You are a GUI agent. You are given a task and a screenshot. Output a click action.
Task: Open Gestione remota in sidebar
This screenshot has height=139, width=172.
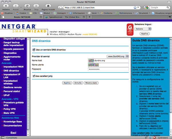pos(13,87)
